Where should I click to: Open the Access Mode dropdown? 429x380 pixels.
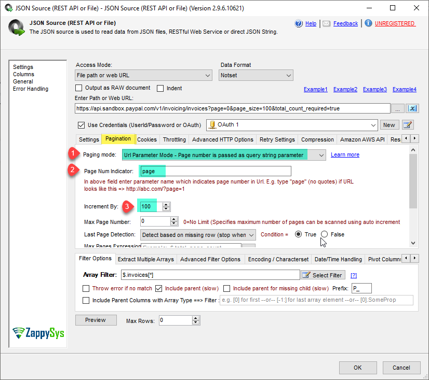(143, 75)
